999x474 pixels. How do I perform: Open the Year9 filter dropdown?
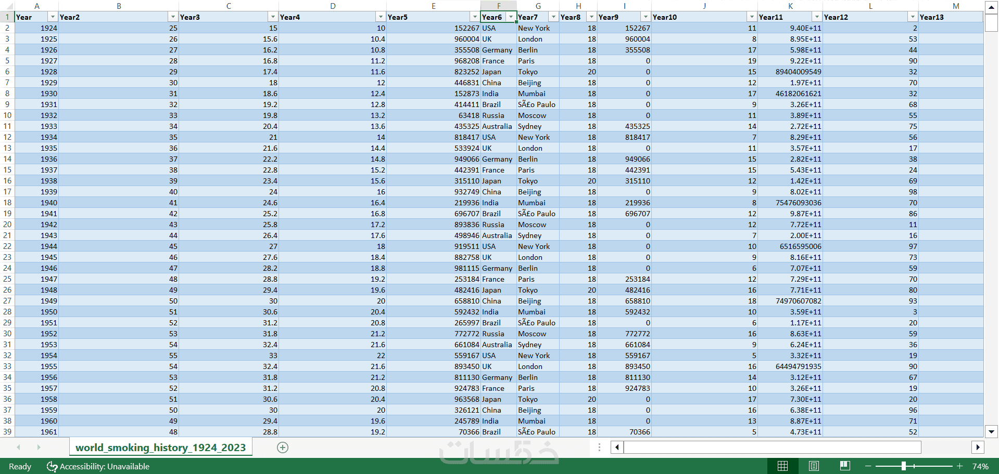pyautogui.click(x=646, y=17)
